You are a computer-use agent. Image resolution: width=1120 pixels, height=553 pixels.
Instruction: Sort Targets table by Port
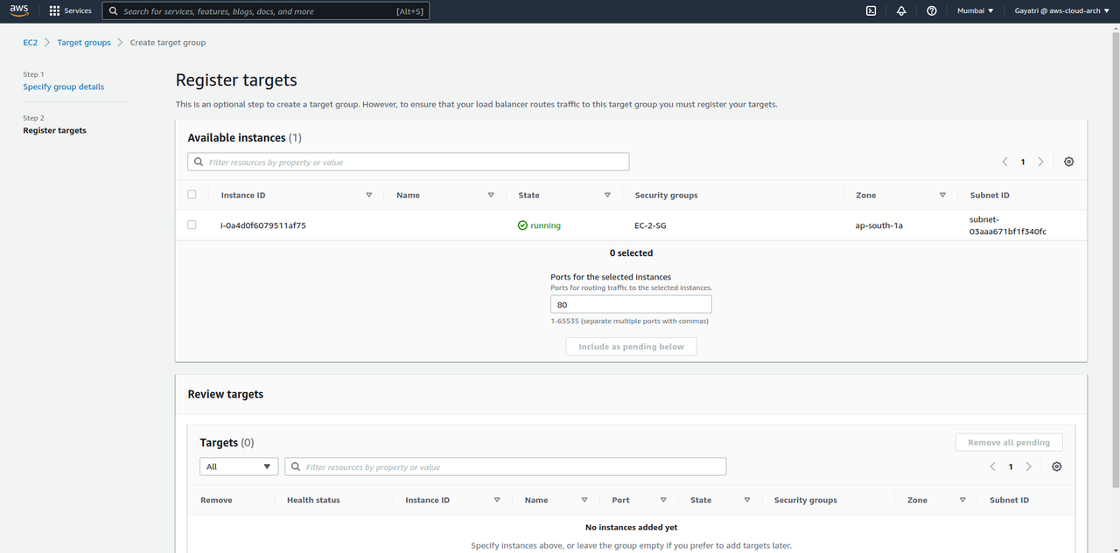pyautogui.click(x=663, y=500)
